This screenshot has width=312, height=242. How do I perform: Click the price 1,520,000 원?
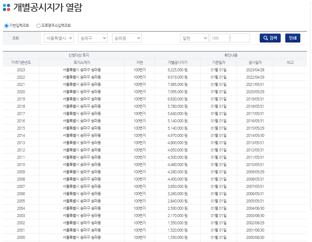(177, 230)
